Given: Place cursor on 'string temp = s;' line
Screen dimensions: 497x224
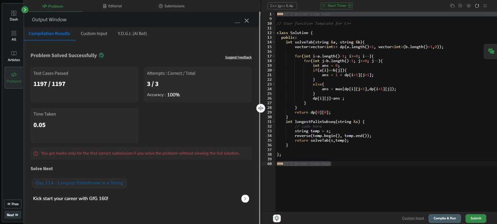Looking at the screenshot, I should (312, 131).
